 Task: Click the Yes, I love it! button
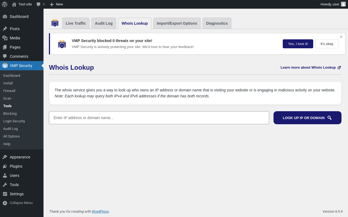[298, 44]
